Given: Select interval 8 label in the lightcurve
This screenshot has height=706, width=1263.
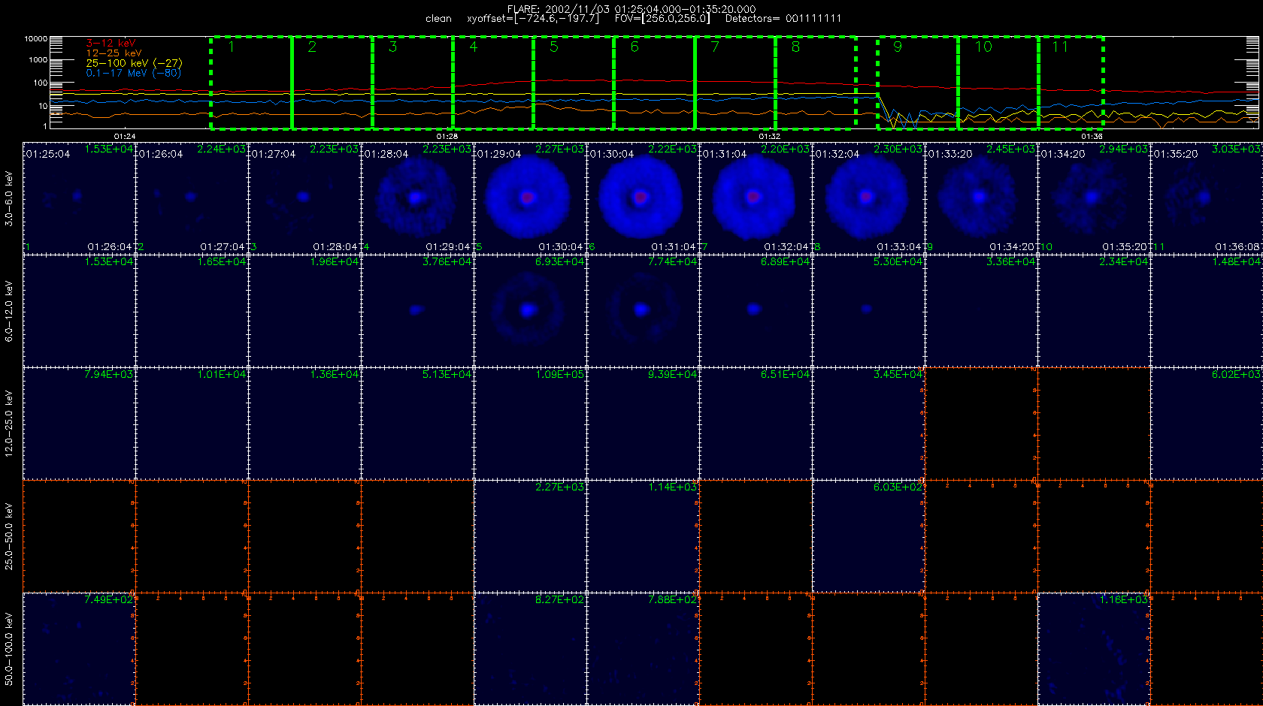Looking at the screenshot, I should click(x=795, y=47).
